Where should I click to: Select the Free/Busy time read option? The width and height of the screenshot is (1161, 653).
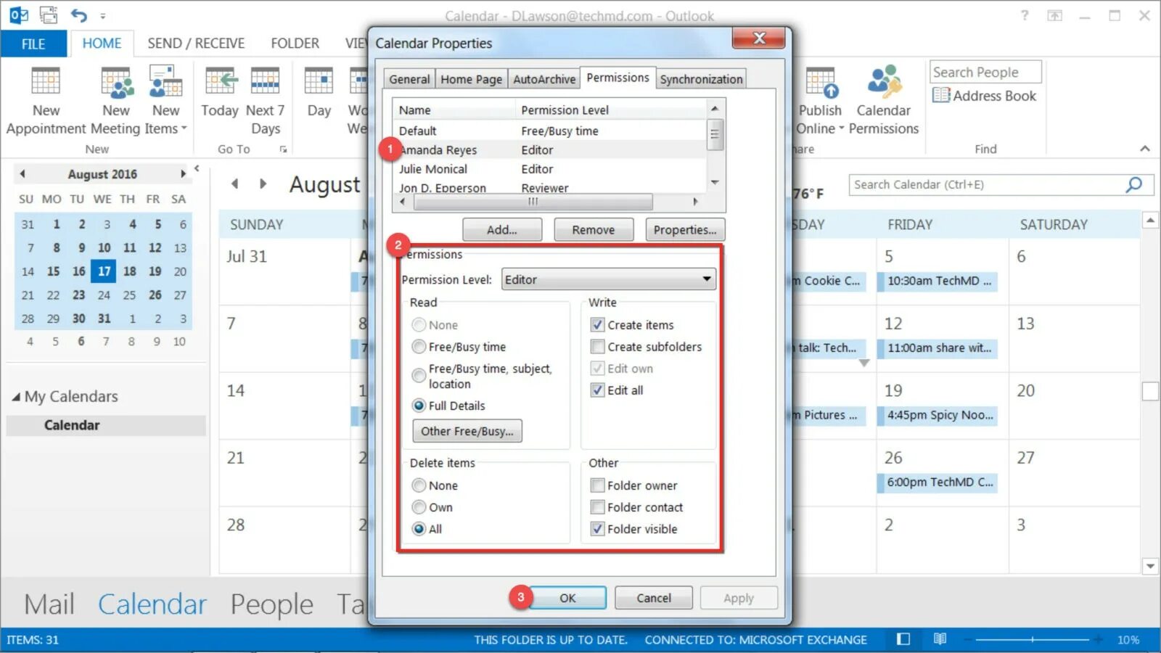(x=419, y=347)
